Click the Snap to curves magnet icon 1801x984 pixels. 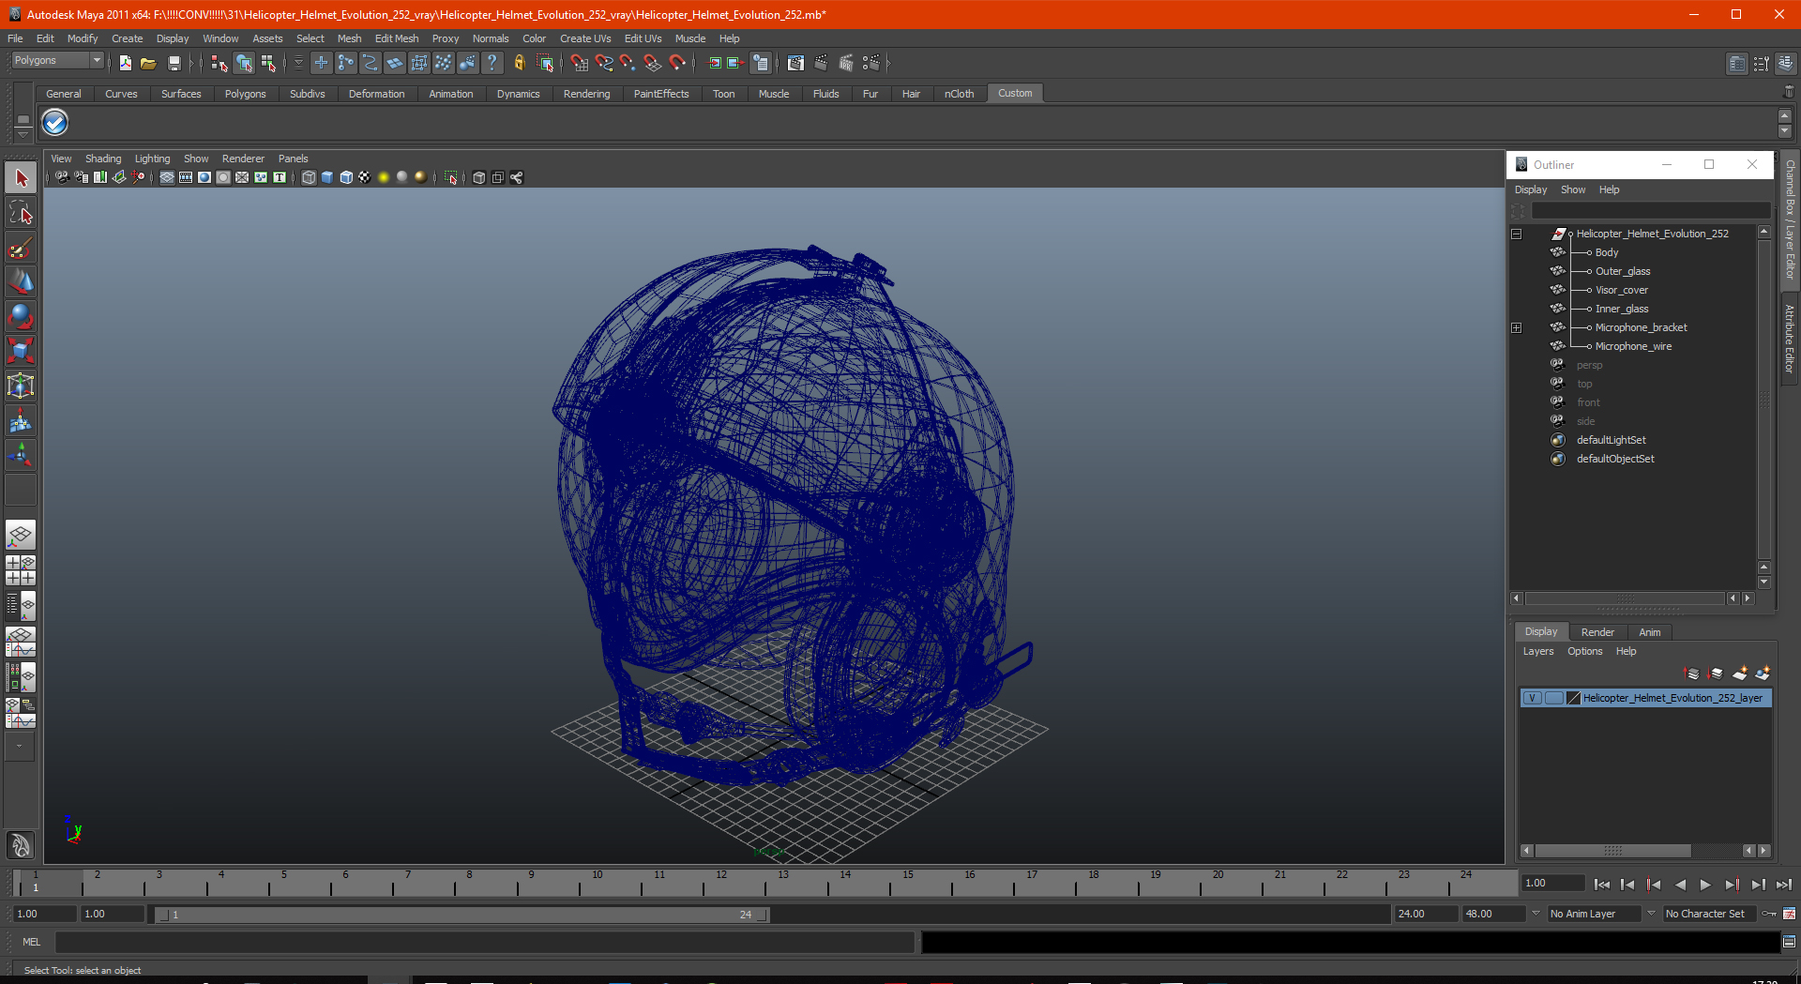tap(604, 63)
